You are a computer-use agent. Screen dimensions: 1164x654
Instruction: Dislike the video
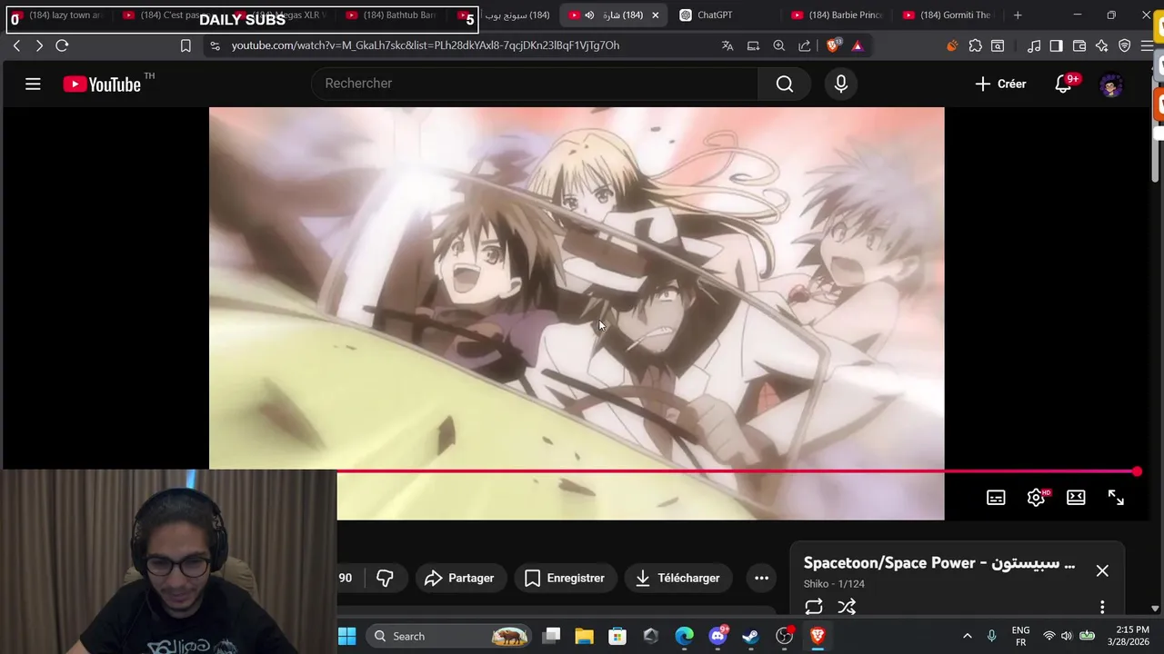click(385, 578)
